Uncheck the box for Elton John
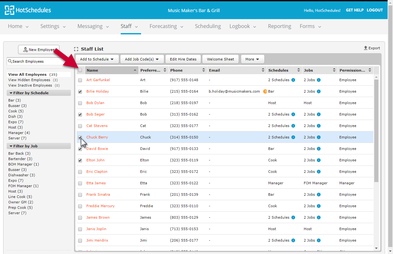 pyautogui.click(x=80, y=160)
